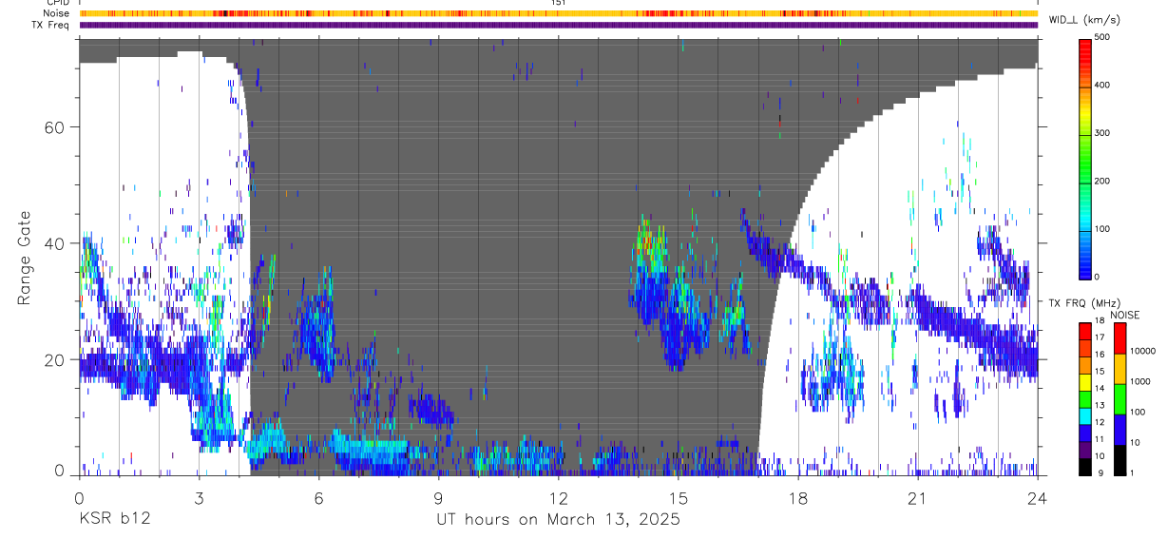
Task: Click the 21 tick on UT hours axis
Action: pos(918,497)
